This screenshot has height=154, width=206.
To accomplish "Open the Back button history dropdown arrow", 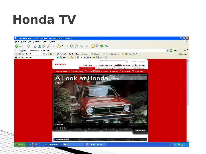I will [x=25, y=46].
